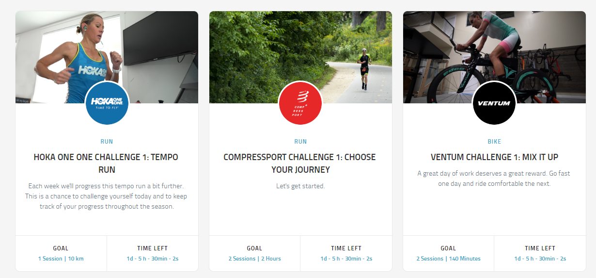Click the red Compressport logo badge
The image size is (596, 278).
pos(300,103)
